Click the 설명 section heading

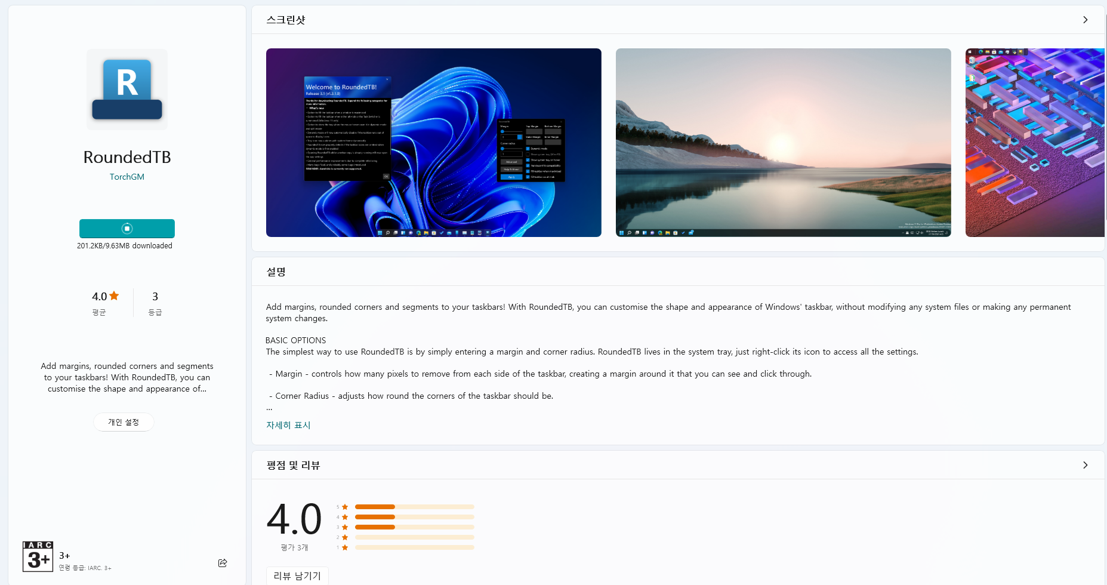point(276,272)
